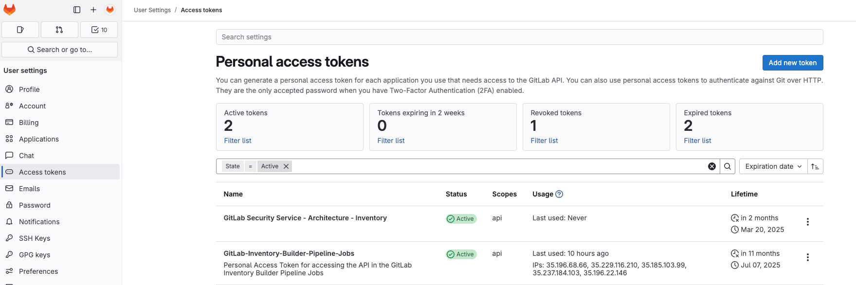
Task: Open the Expiration date sort dropdown
Action: (773, 166)
